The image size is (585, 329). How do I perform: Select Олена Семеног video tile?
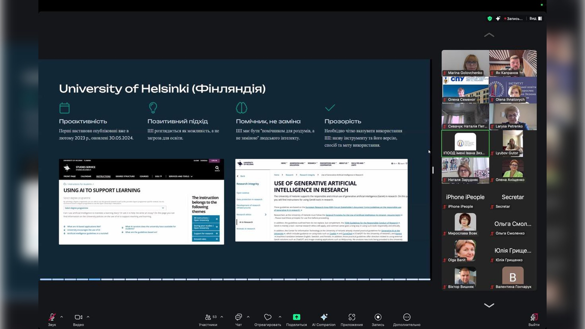point(465,90)
